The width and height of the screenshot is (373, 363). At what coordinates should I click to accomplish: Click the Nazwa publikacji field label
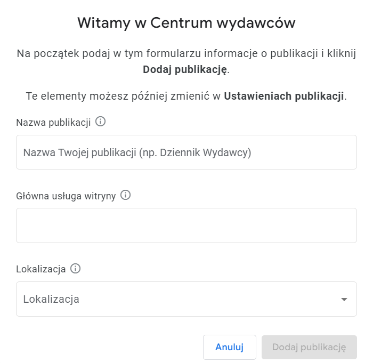[53, 123]
